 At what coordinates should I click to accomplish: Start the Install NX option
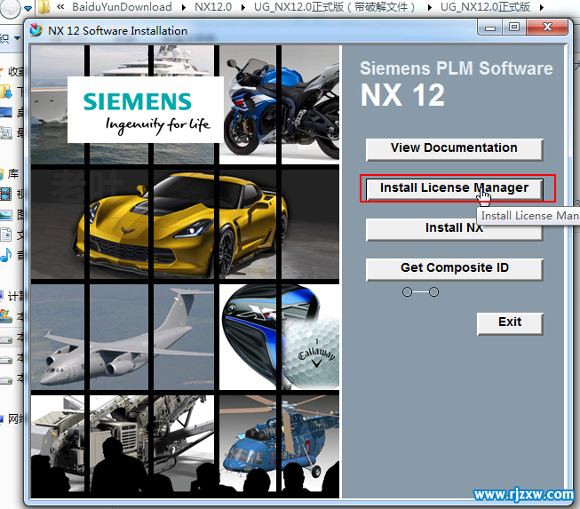(x=454, y=229)
